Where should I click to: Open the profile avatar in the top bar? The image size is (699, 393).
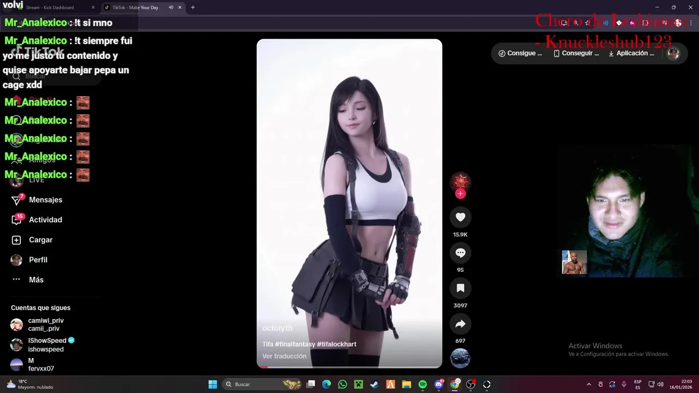(673, 53)
